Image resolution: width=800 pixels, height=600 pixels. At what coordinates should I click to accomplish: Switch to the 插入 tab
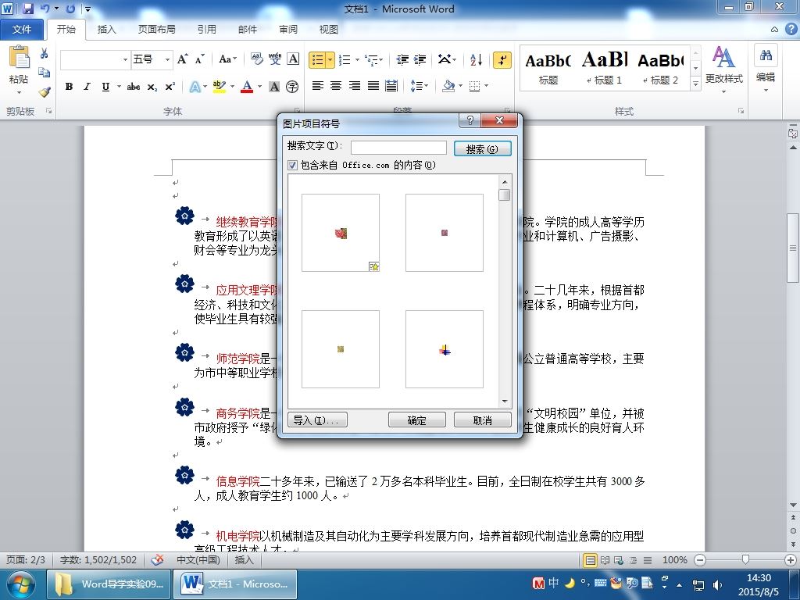[x=106, y=29]
